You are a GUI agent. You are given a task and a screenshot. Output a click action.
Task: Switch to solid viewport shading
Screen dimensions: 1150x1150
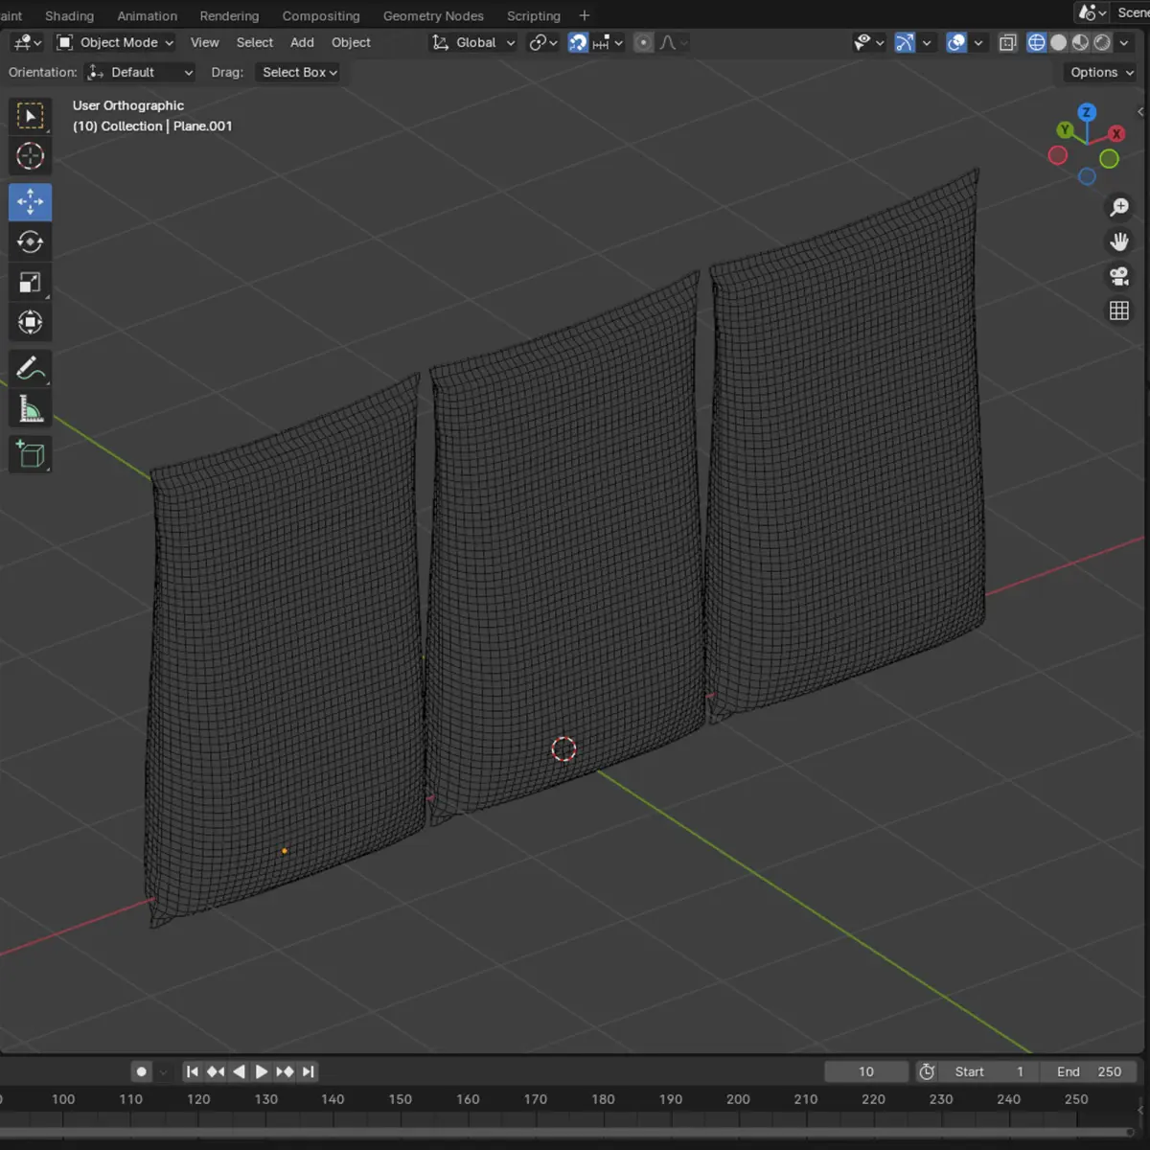1059,42
